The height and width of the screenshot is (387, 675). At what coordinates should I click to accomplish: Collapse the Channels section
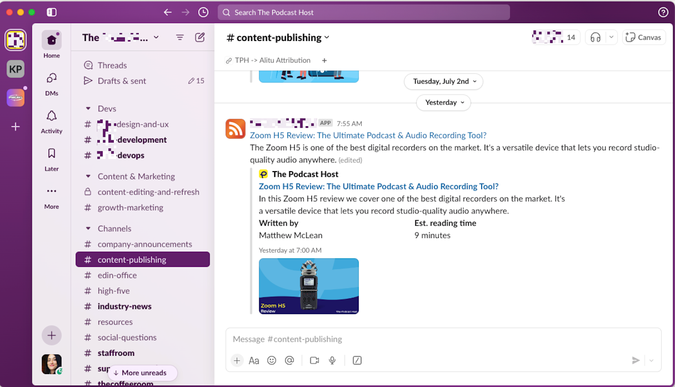88,228
